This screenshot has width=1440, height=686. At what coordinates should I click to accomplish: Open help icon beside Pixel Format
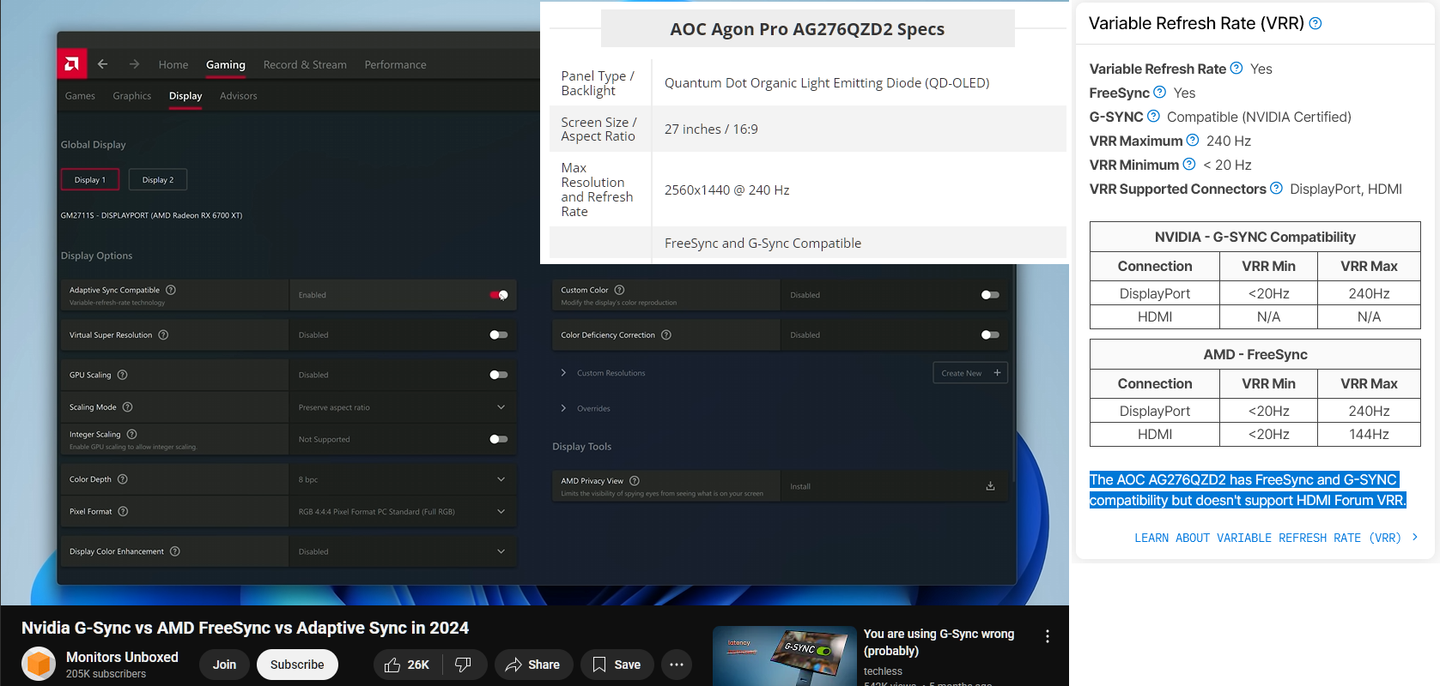[123, 511]
